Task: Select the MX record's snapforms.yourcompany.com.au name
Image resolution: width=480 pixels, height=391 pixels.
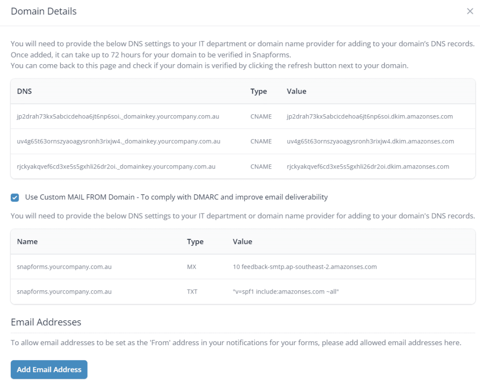Action: 64,267
